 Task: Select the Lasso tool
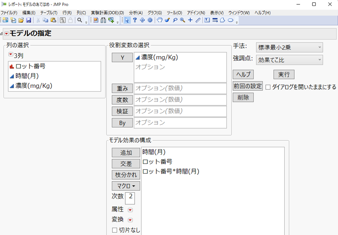pos(175,20)
